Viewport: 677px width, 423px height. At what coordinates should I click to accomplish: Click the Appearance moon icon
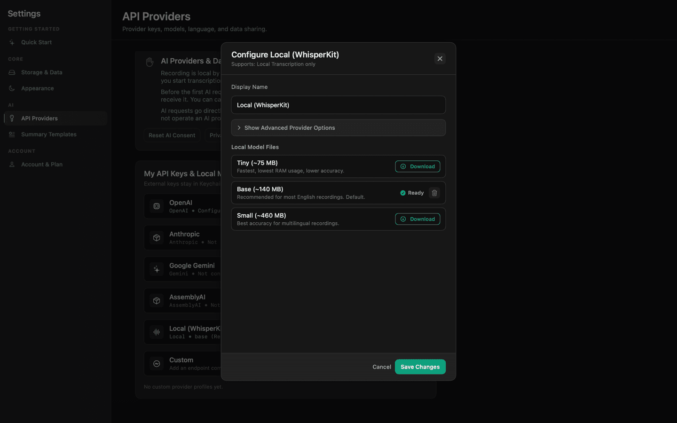pos(12,88)
